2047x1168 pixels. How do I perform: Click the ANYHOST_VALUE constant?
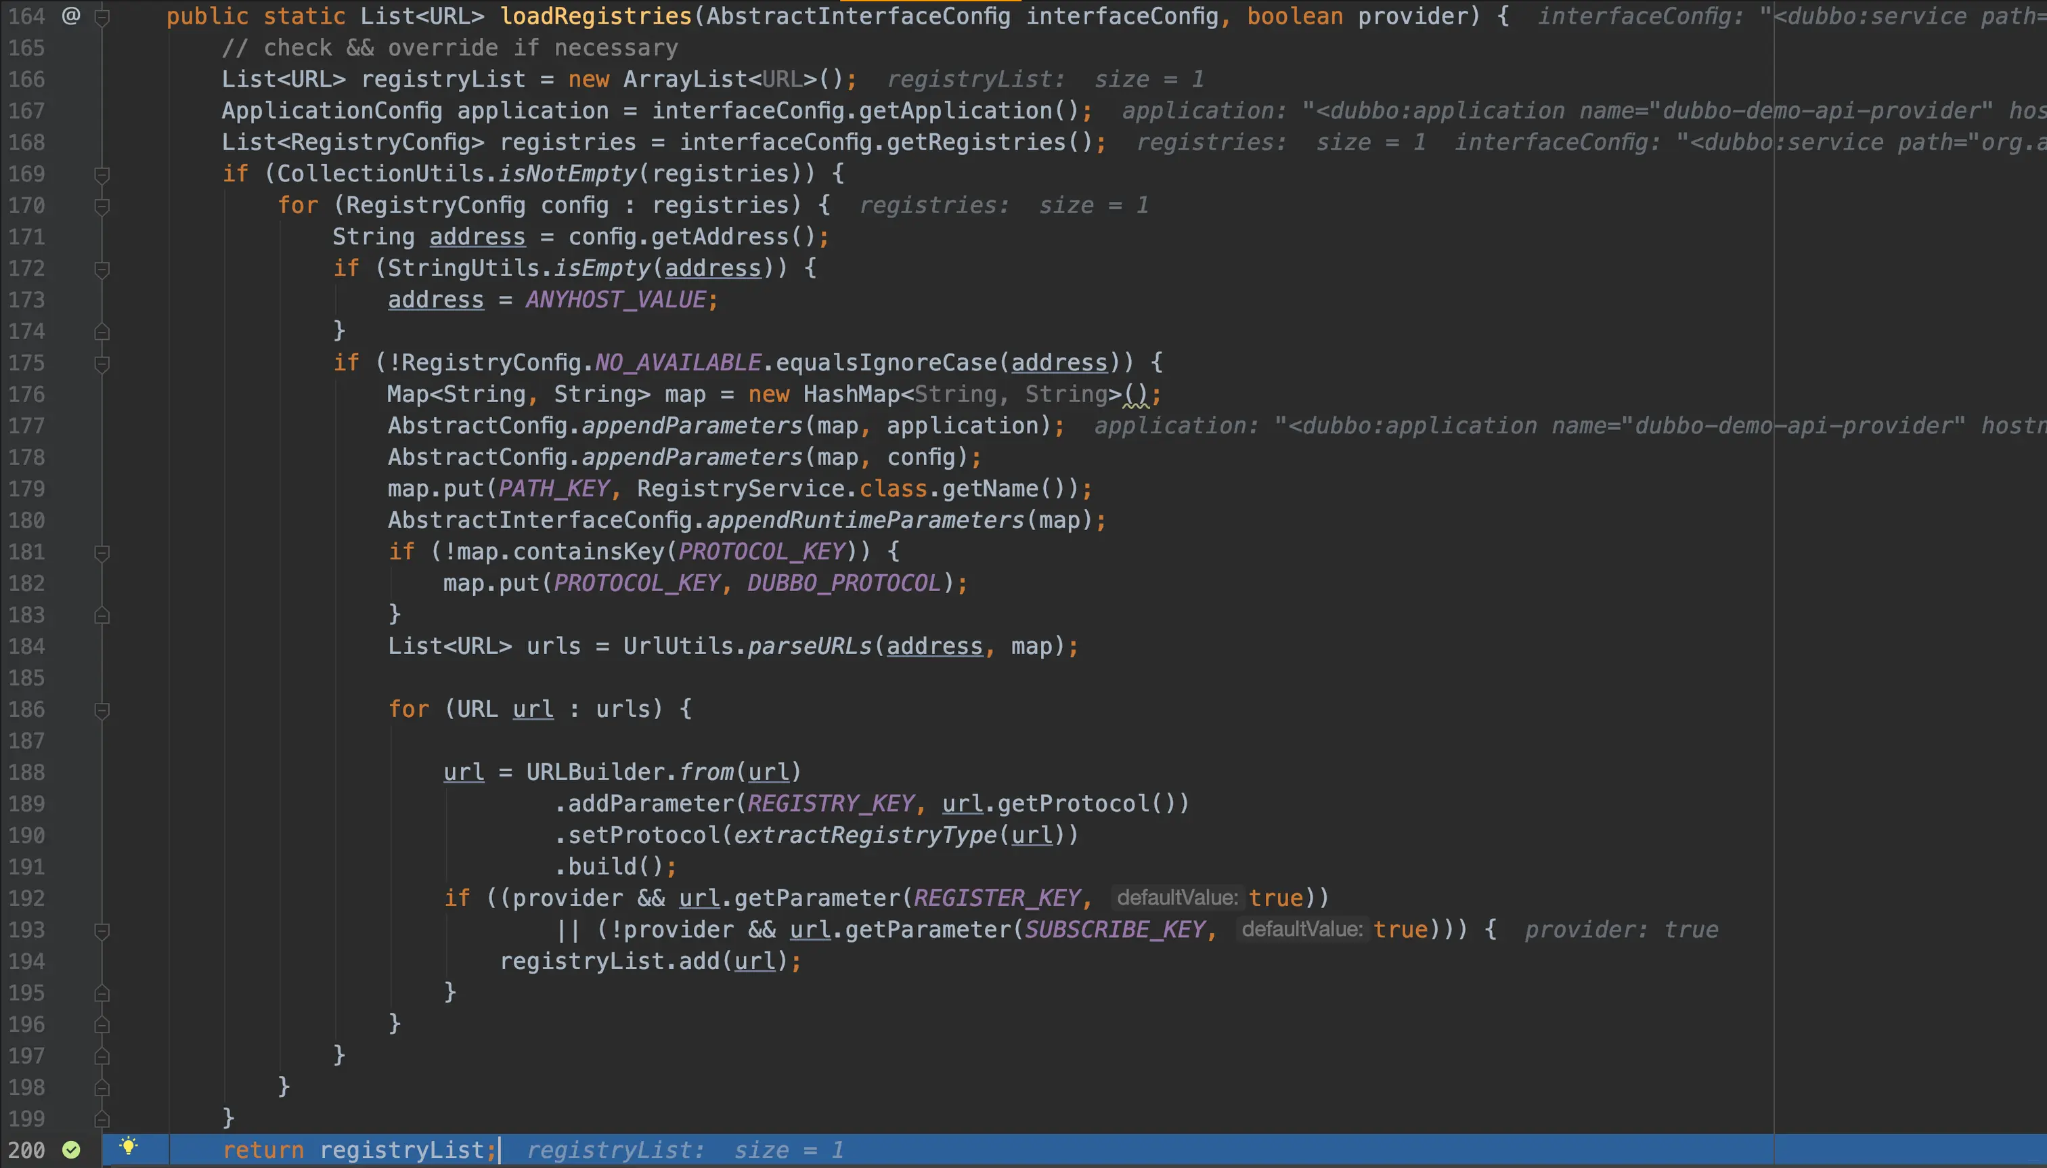(x=615, y=300)
